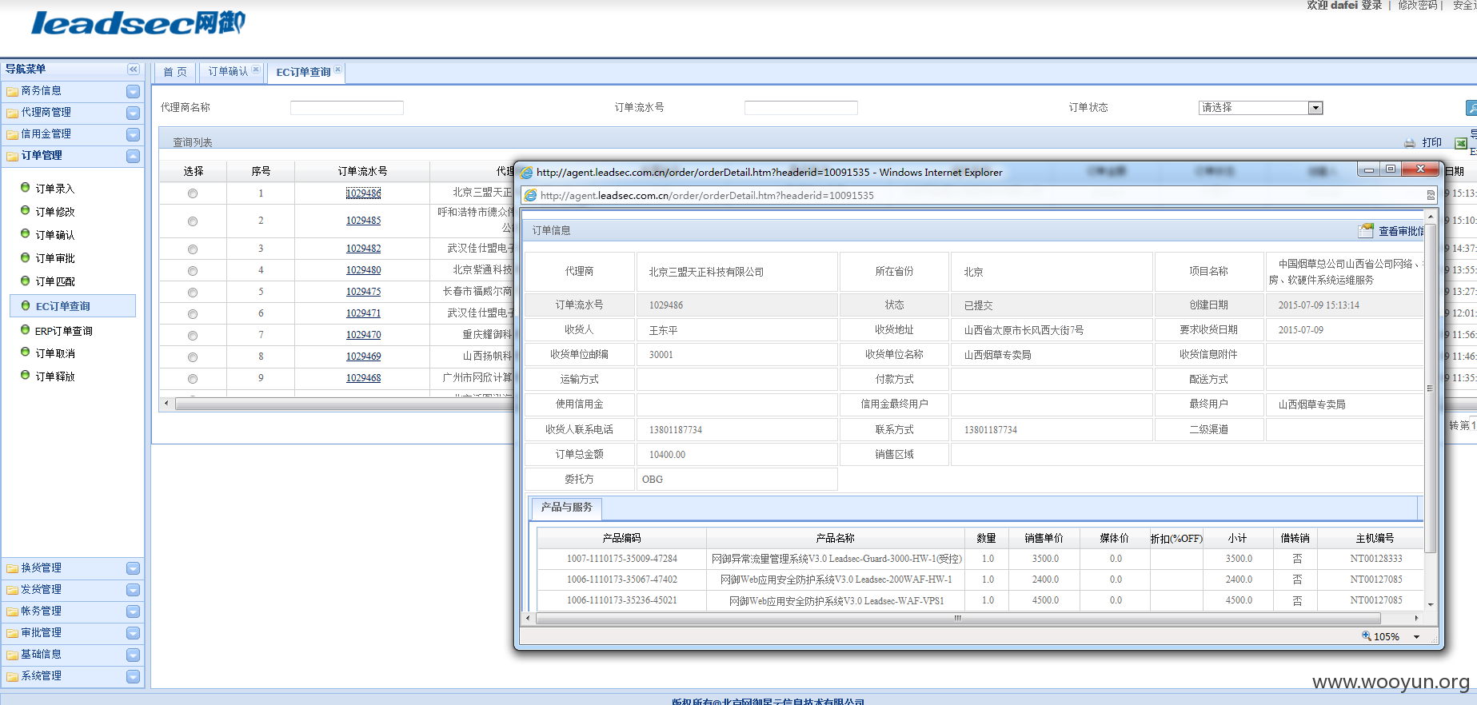Expand the 商务信息 menu section arrow

click(133, 92)
